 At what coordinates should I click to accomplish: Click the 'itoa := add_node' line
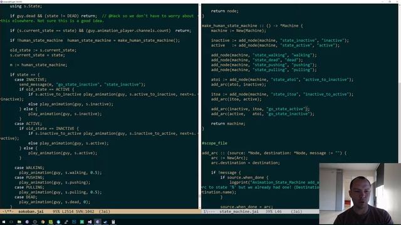pos(282,94)
